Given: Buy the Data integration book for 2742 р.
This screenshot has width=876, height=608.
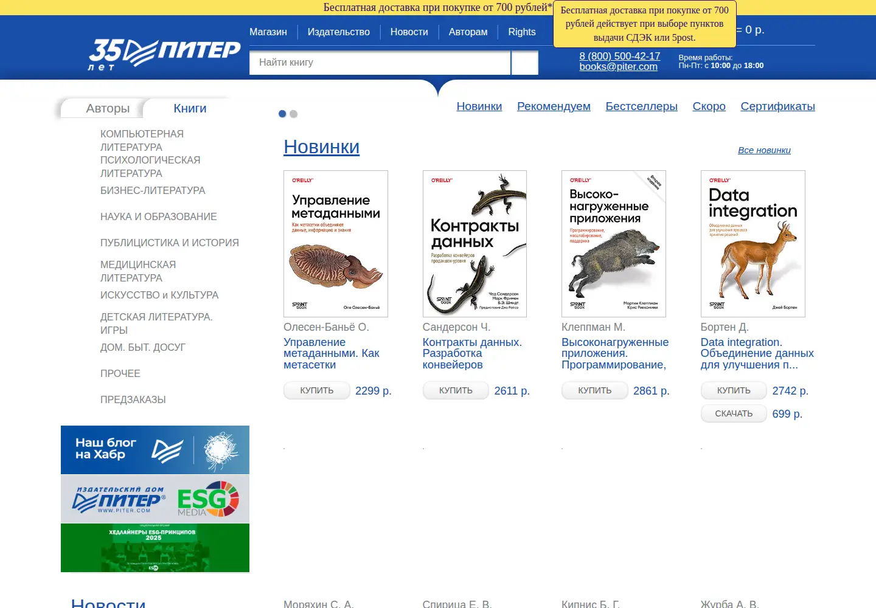Looking at the screenshot, I should [x=734, y=390].
